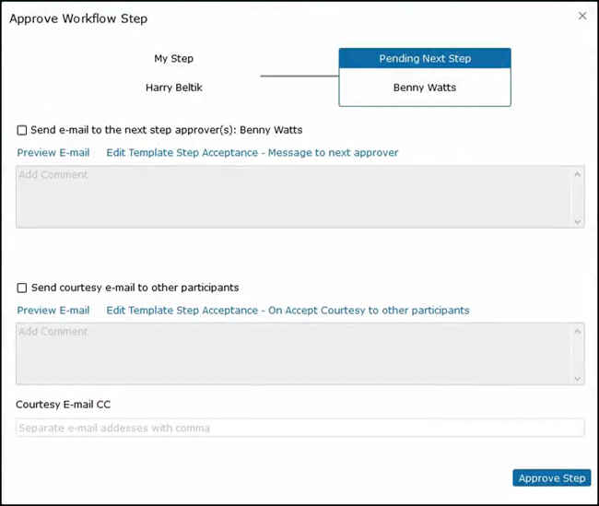Focus the Courtesy E-mail CC field

point(299,428)
